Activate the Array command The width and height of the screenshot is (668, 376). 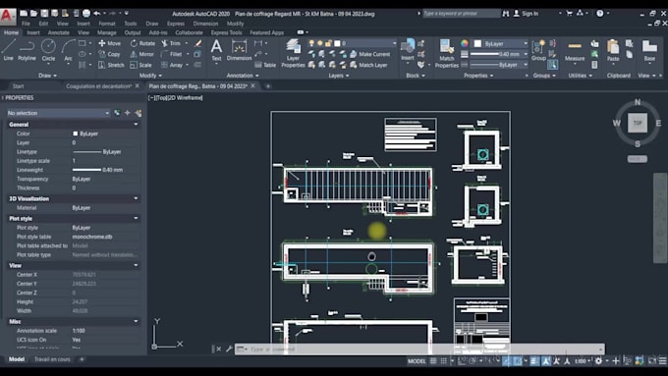pyautogui.click(x=172, y=65)
